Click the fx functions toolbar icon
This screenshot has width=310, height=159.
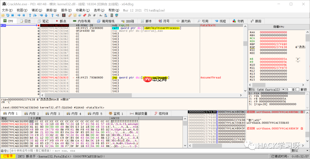[x=89, y=15]
